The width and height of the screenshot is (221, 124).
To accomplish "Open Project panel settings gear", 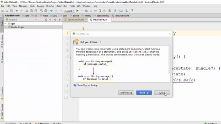I will click(x=56, y=20).
